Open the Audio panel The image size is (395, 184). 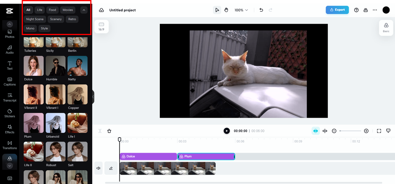[x=10, y=50]
